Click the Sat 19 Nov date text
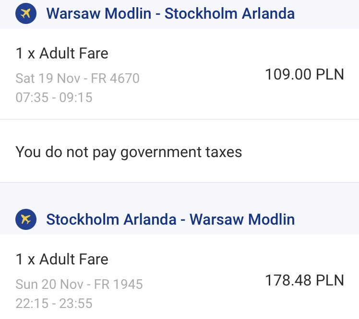359x319 pixels. pos(48,79)
